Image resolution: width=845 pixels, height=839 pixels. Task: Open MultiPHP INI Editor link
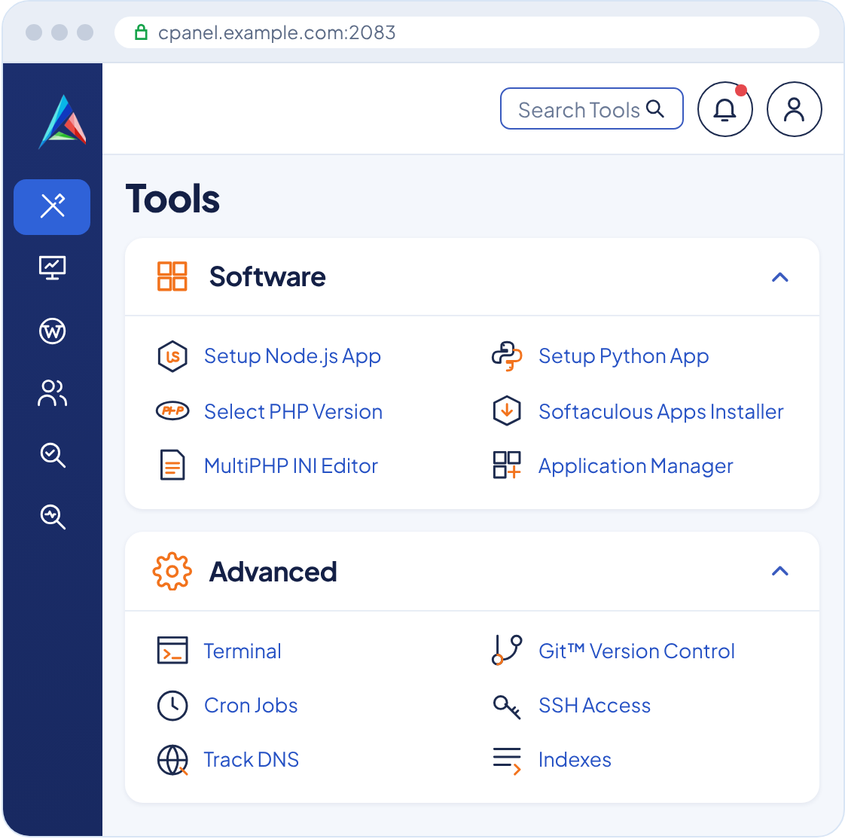click(291, 466)
